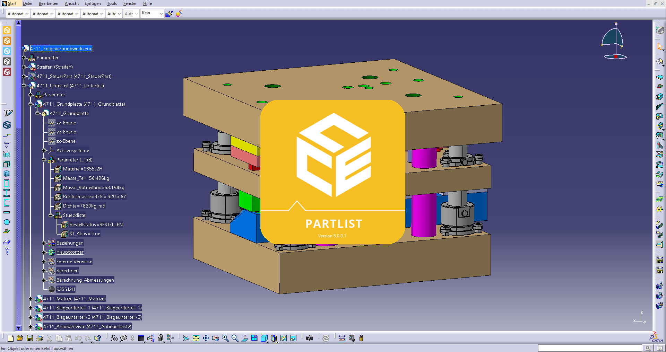Open the Einfügen menu
This screenshot has height=352, width=666.
(93, 3)
